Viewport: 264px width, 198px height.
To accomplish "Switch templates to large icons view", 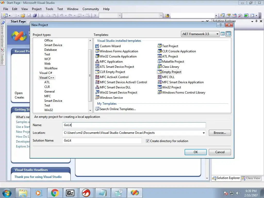I will [x=222, y=34].
